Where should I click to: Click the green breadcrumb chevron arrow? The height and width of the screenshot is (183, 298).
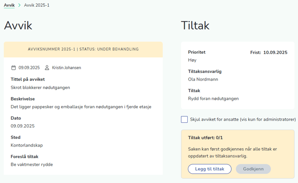pyautogui.click(x=20, y=5)
